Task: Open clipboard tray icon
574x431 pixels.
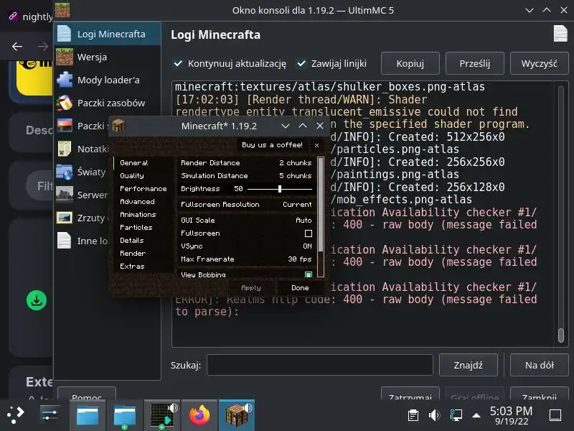Action: pos(413,415)
